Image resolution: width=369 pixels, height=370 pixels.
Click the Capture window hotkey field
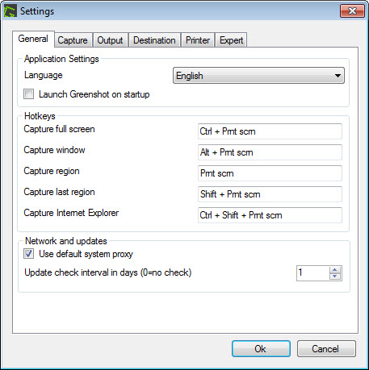(270, 152)
